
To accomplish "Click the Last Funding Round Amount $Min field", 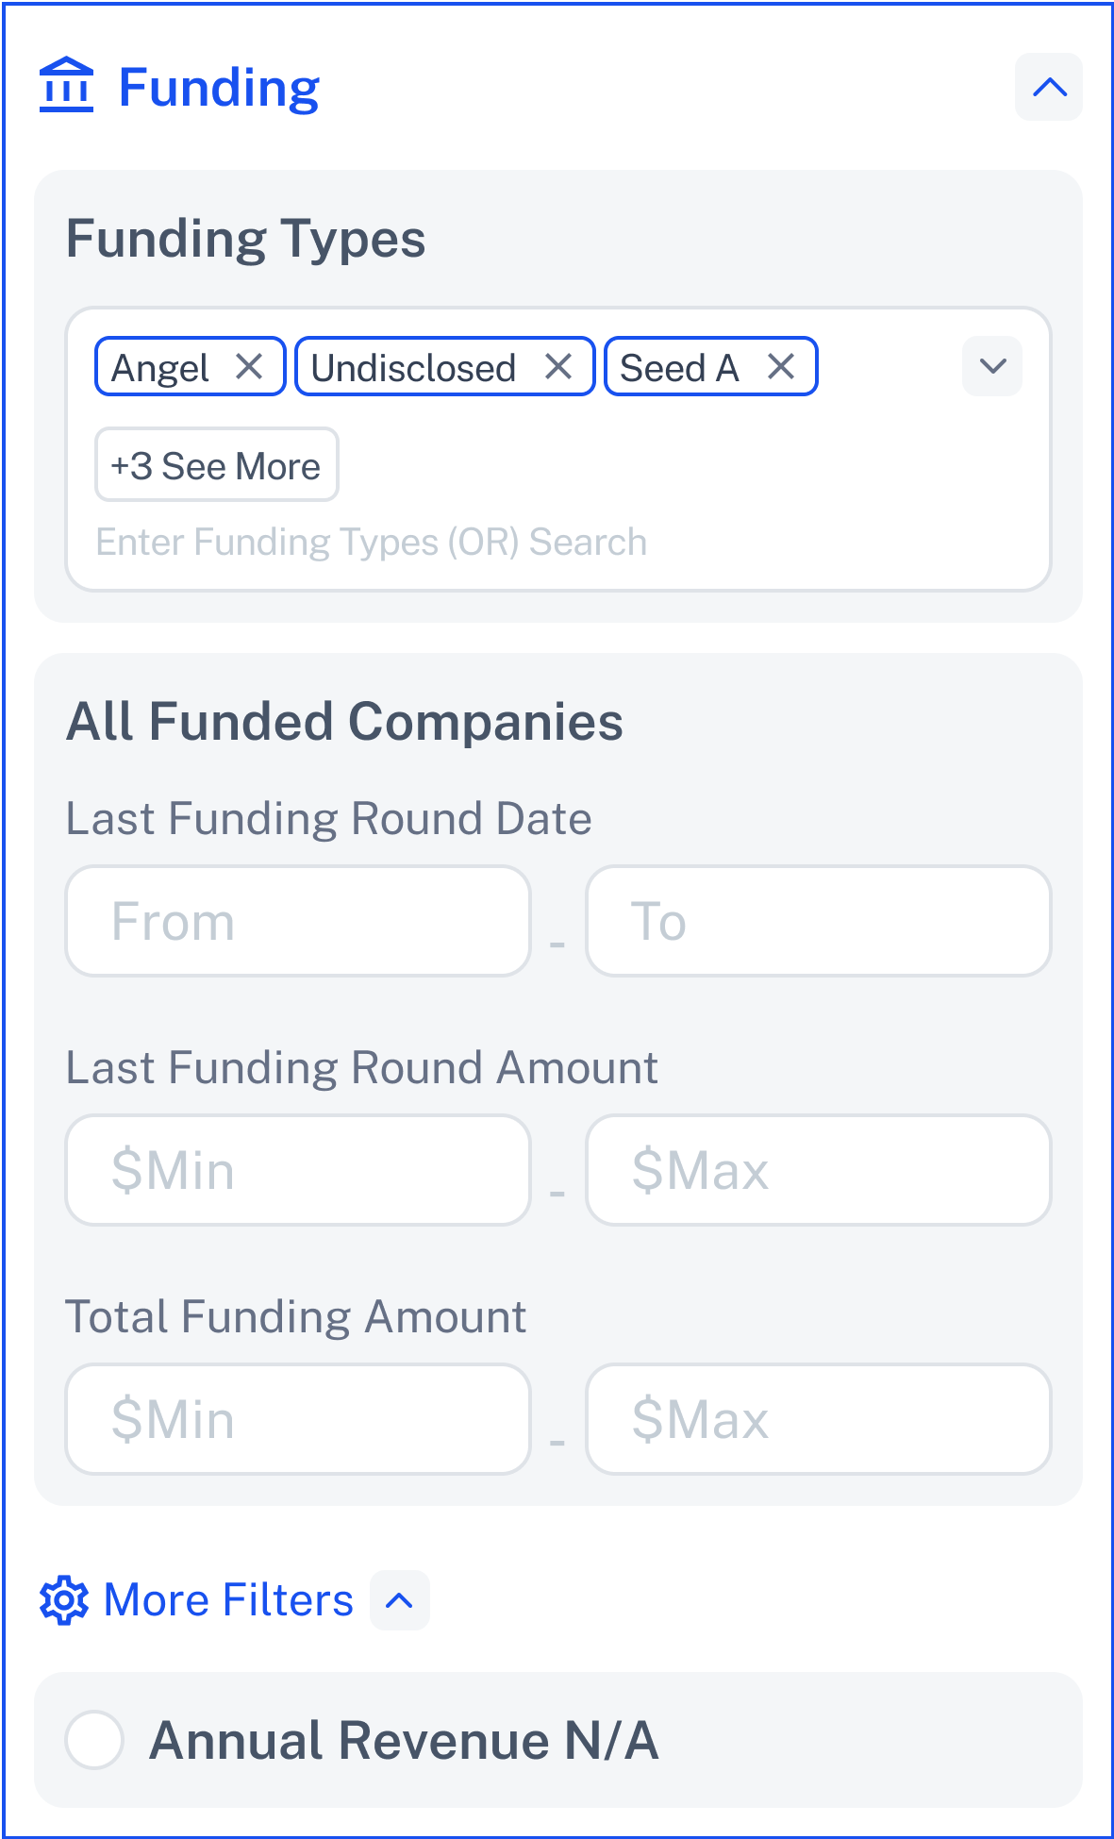I will click(298, 1170).
